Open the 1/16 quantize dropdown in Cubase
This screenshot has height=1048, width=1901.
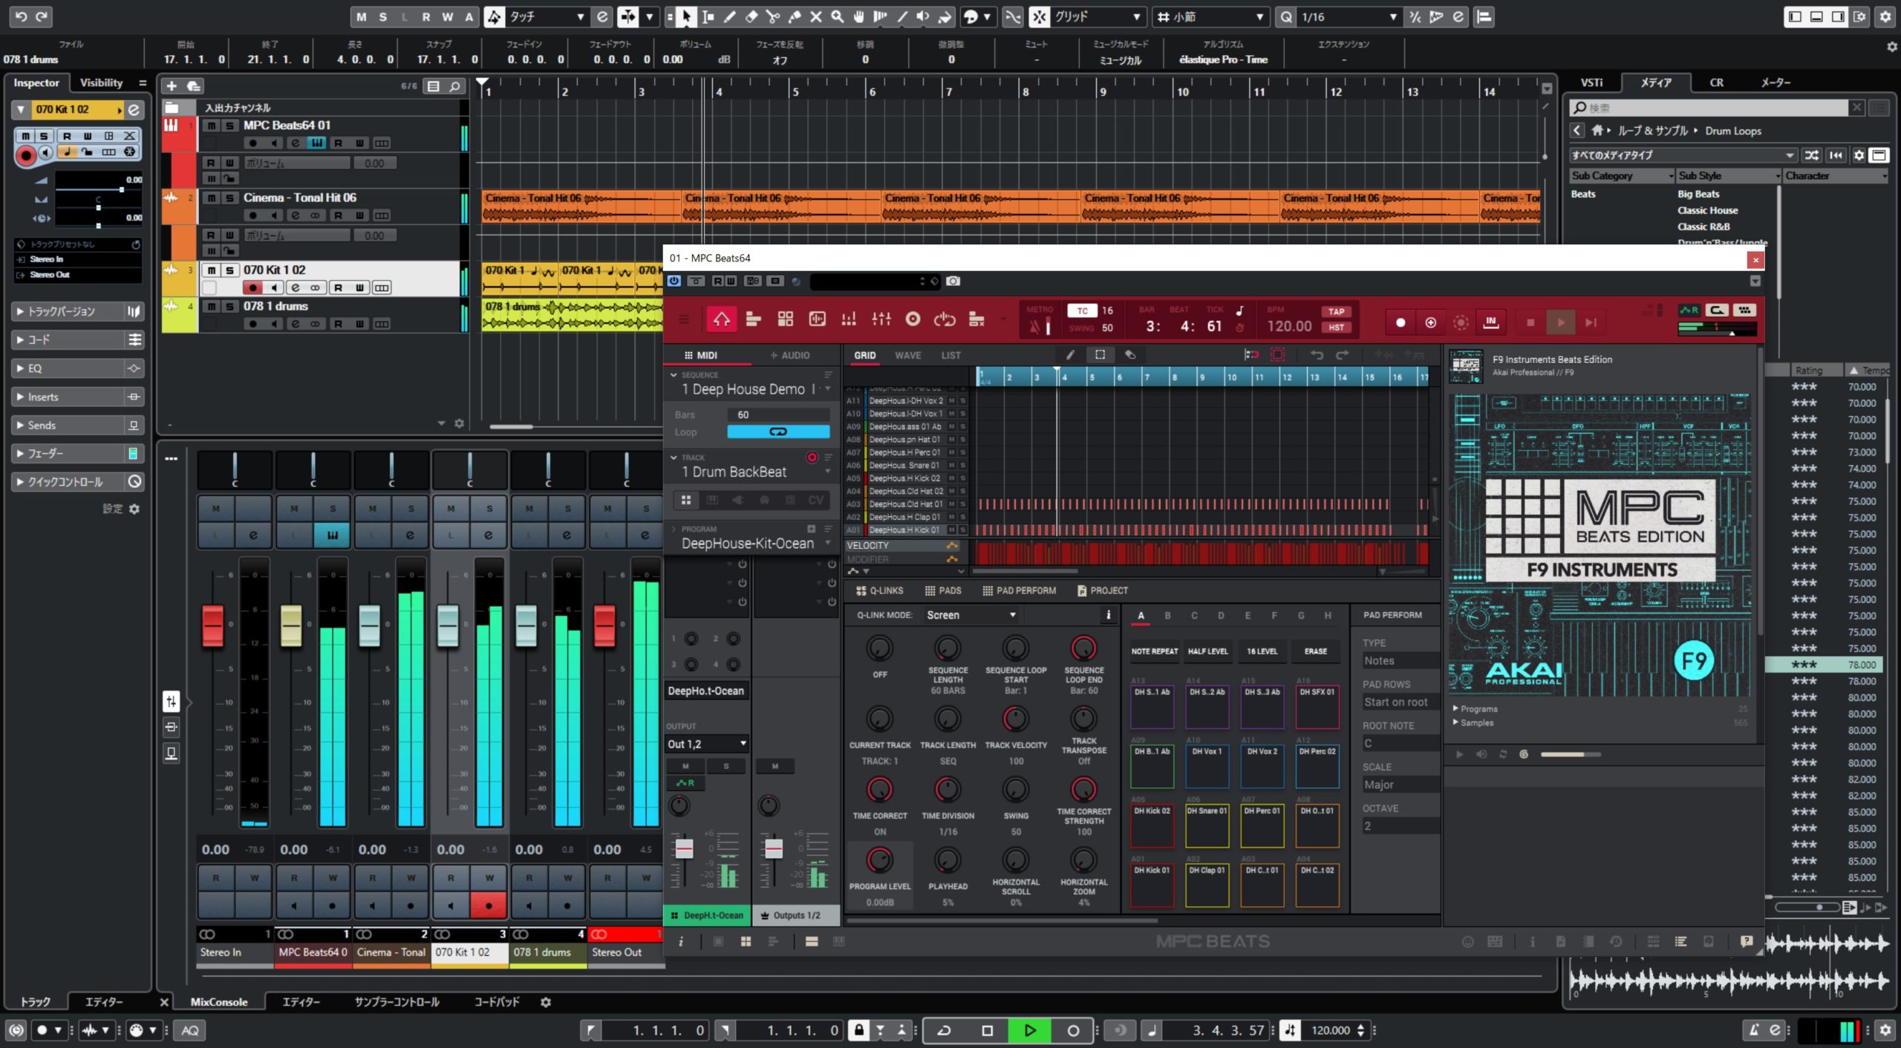pos(1390,16)
